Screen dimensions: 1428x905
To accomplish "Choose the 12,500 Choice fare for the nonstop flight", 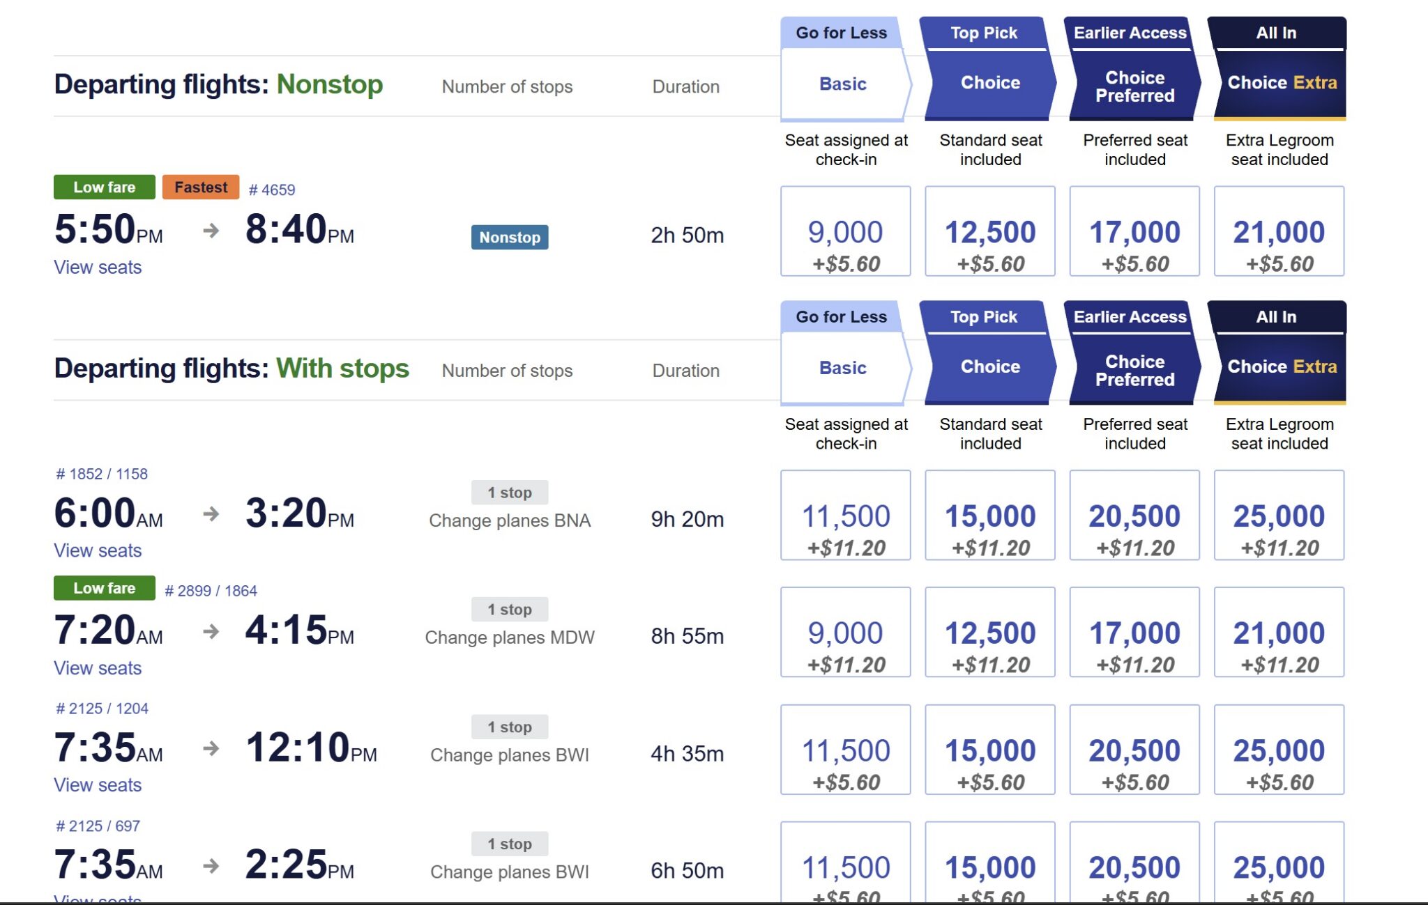I will pyautogui.click(x=990, y=231).
